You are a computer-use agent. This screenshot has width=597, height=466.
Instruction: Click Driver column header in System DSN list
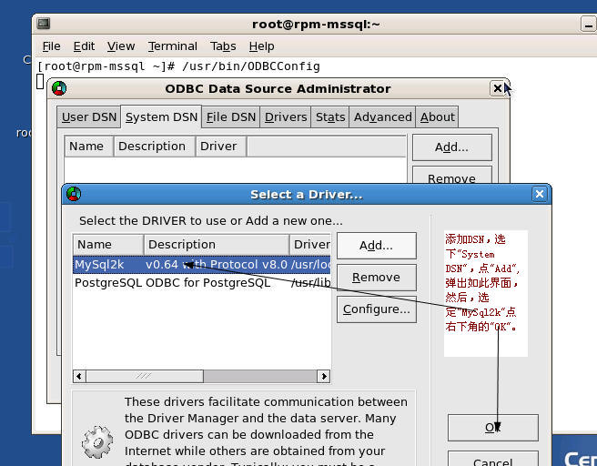coord(221,147)
